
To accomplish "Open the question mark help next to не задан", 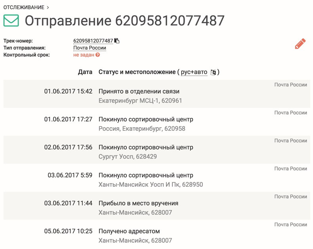I will (97, 55).
